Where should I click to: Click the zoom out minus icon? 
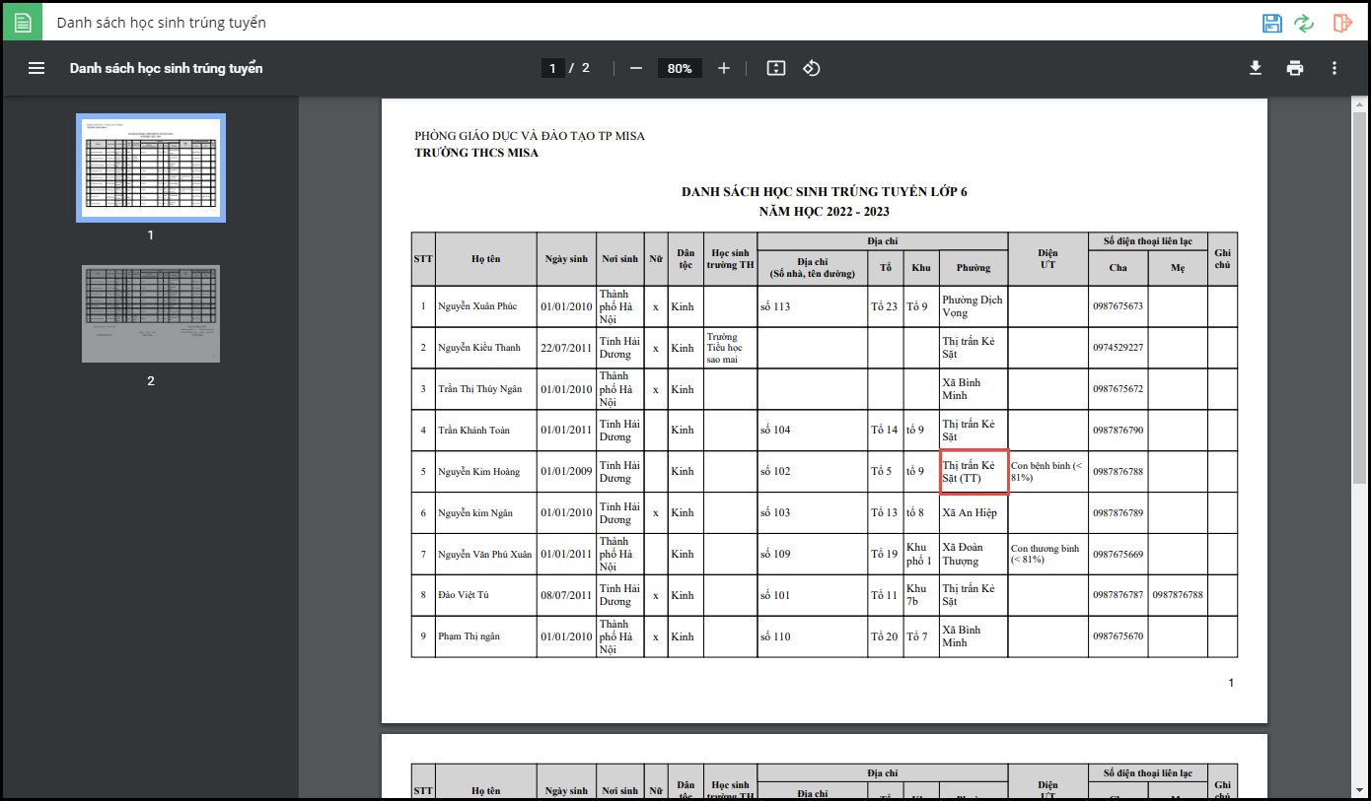pyautogui.click(x=636, y=68)
